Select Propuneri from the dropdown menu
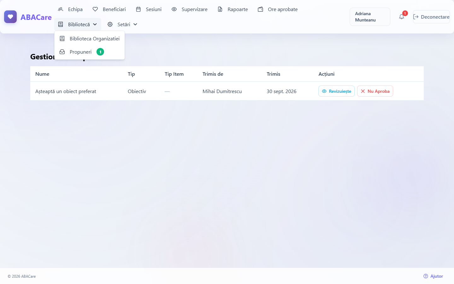 90,52
